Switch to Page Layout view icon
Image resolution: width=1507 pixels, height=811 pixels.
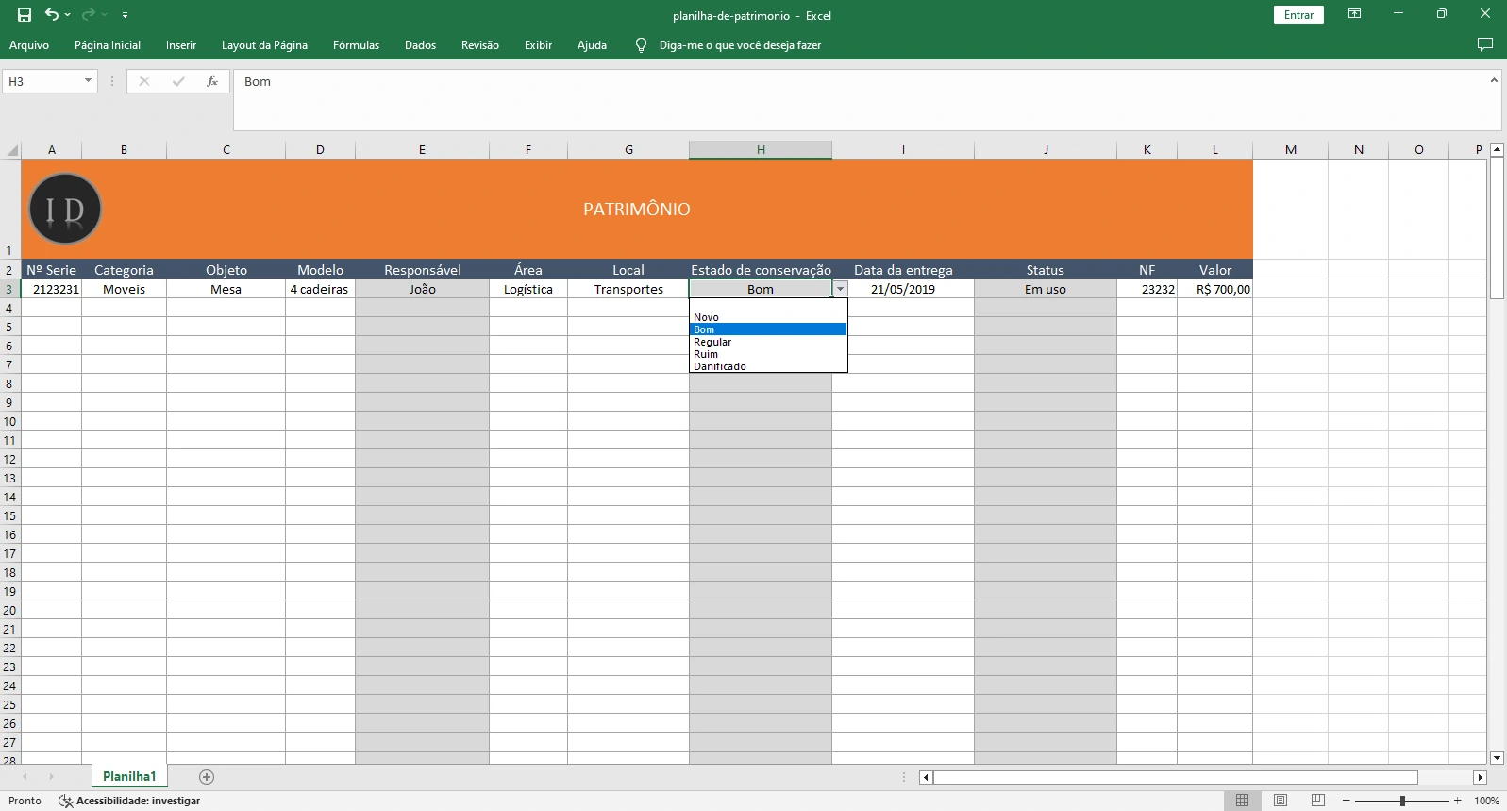pos(1281,801)
